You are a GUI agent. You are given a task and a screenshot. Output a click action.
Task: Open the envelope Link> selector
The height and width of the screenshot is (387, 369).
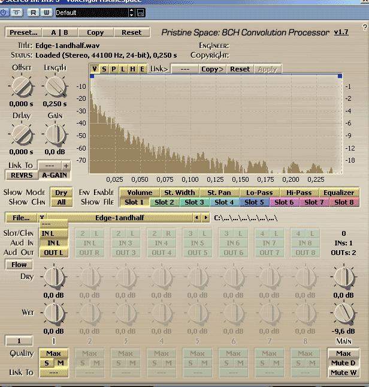coord(184,69)
